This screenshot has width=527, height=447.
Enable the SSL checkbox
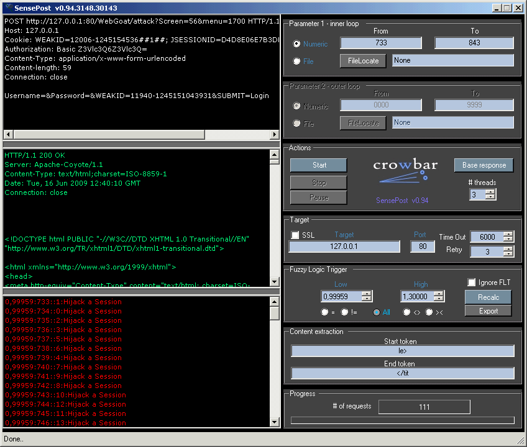coord(295,235)
